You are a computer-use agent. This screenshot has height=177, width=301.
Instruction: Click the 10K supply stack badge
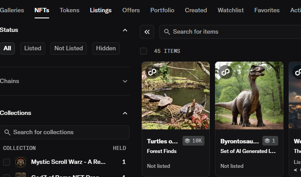[x=193, y=141]
